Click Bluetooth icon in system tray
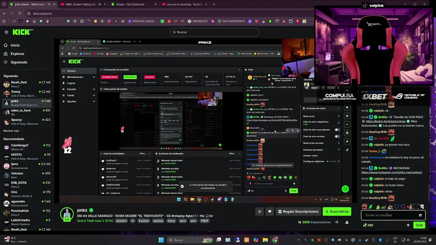436x245 pixels. click(380, 240)
